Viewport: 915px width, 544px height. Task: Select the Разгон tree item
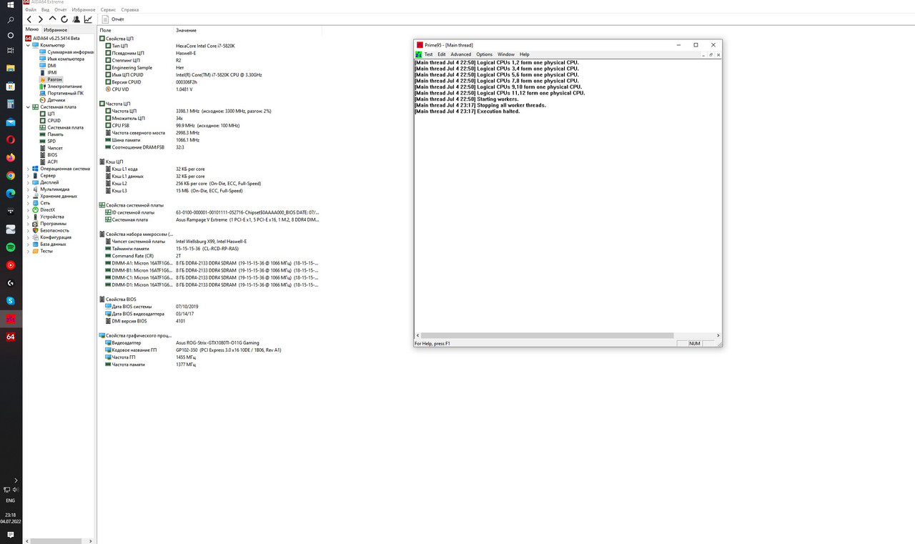tap(54, 79)
